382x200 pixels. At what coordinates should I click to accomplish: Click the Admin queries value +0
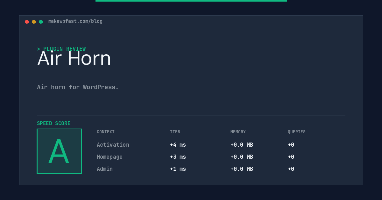tap(291, 169)
